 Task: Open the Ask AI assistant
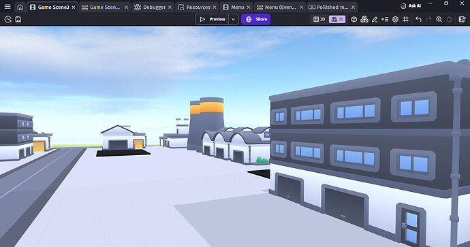(x=411, y=5)
